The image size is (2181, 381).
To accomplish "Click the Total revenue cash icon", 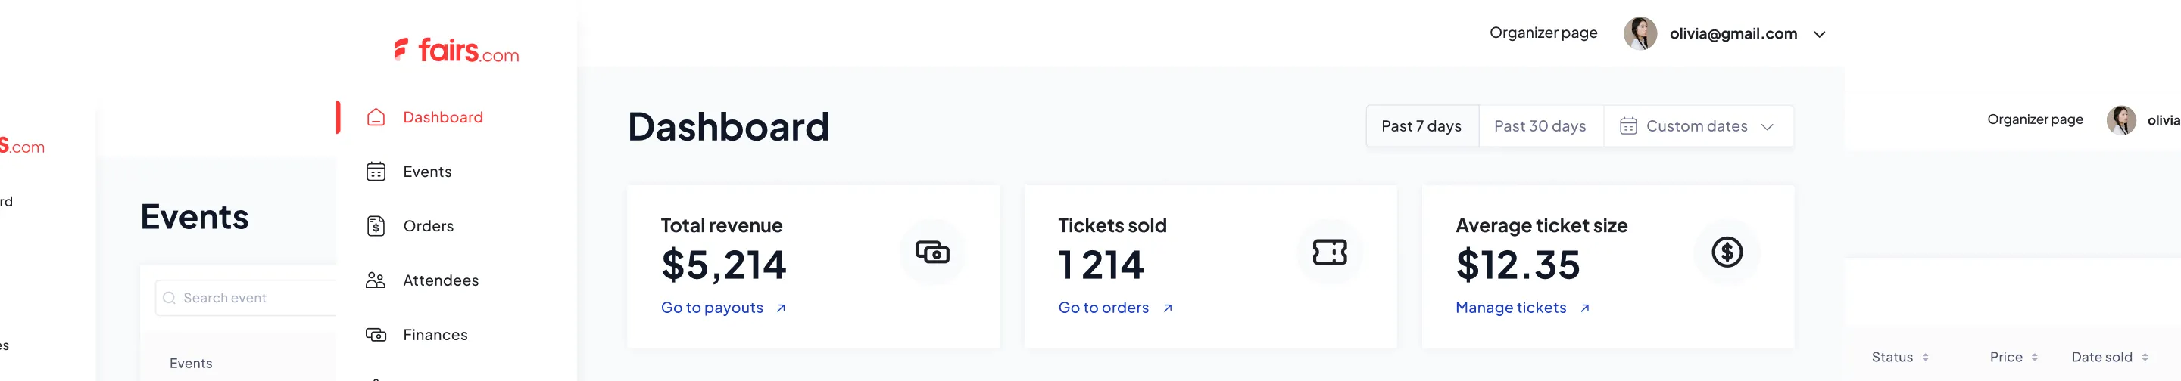I will pyautogui.click(x=932, y=252).
